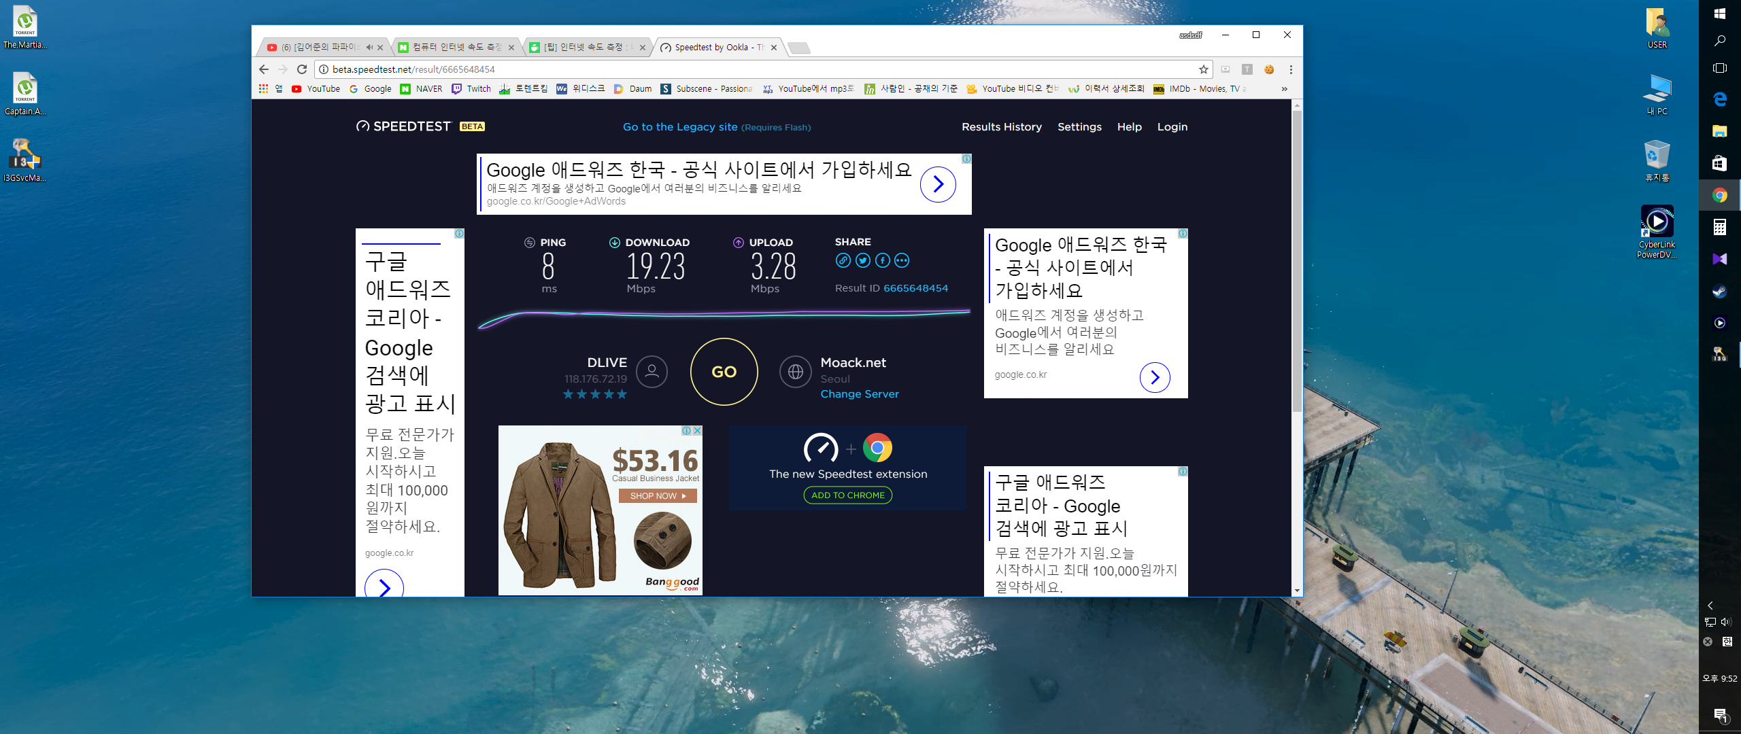
Task: Rate provider with the fifth star
Action: 622,394
